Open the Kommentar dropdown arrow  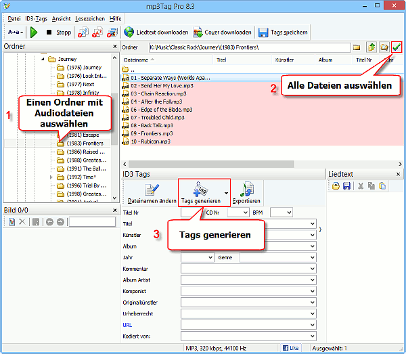pos(313,269)
